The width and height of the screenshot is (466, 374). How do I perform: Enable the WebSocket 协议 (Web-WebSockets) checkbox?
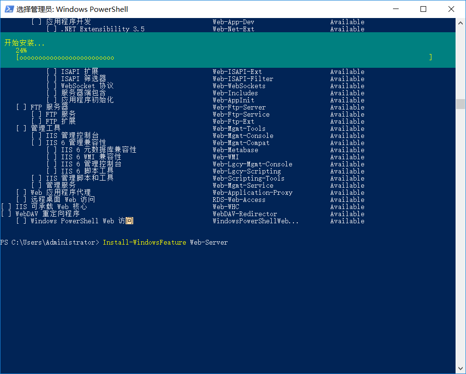pos(51,86)
